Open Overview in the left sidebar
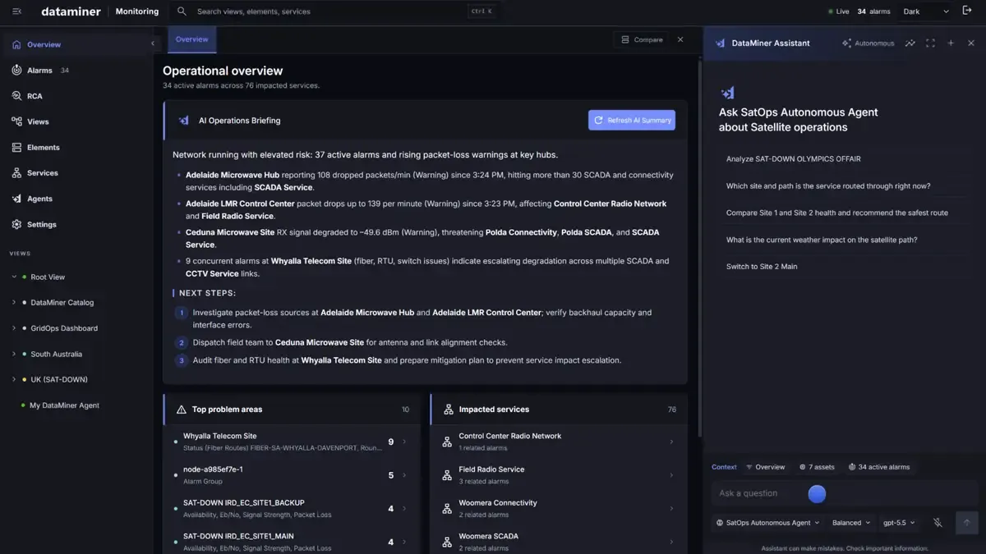 78,44
